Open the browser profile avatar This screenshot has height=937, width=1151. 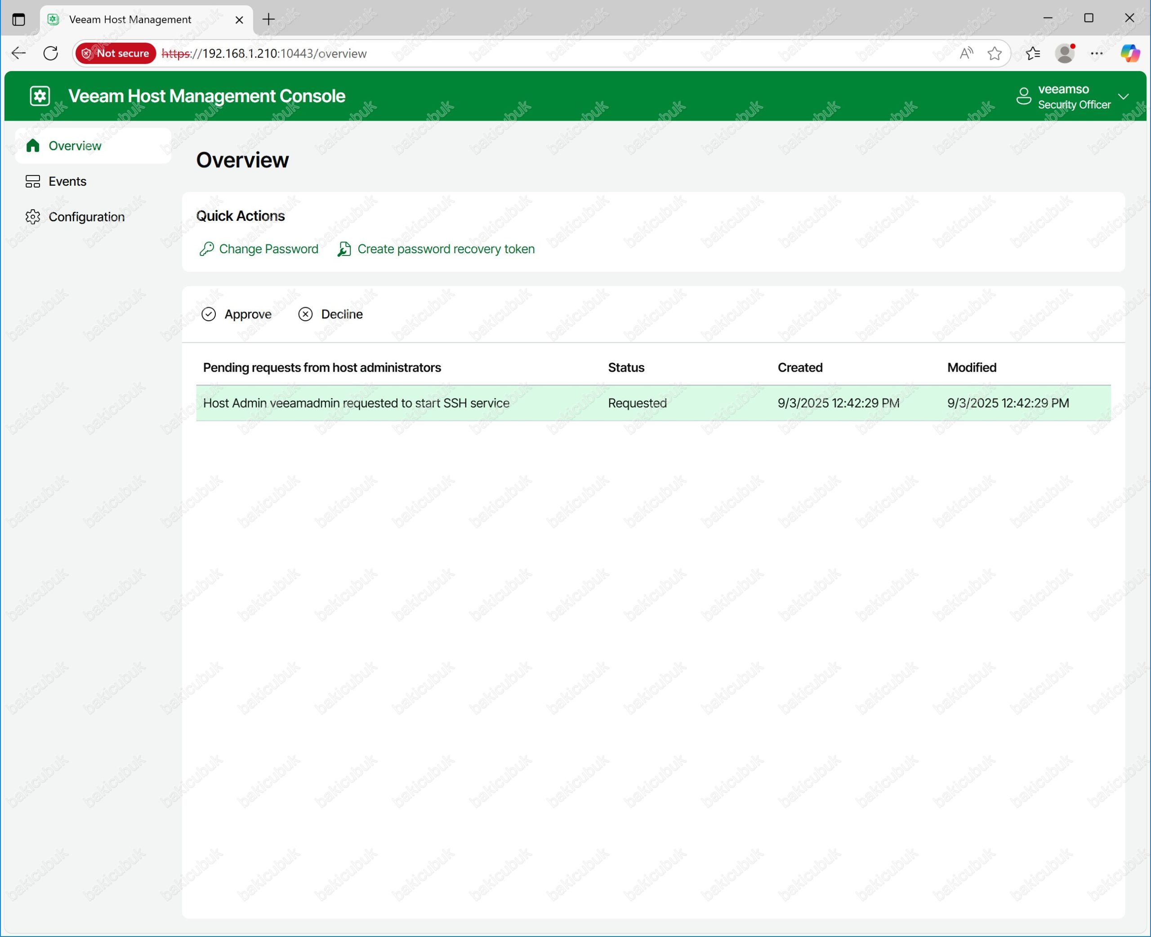pos(1065,54)
